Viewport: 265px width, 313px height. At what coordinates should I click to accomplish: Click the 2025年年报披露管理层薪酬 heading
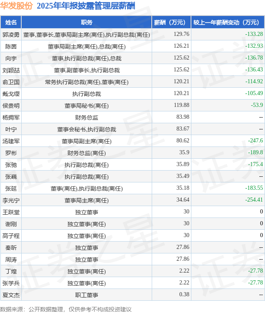pyautogui.click(x=86, y=6)
